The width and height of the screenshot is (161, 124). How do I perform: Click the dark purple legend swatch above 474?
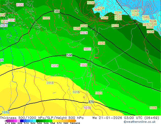6,121
